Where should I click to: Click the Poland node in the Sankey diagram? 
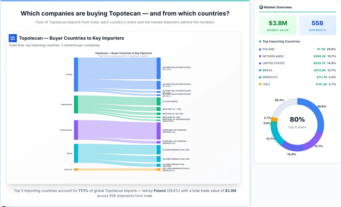coord(76,74)
